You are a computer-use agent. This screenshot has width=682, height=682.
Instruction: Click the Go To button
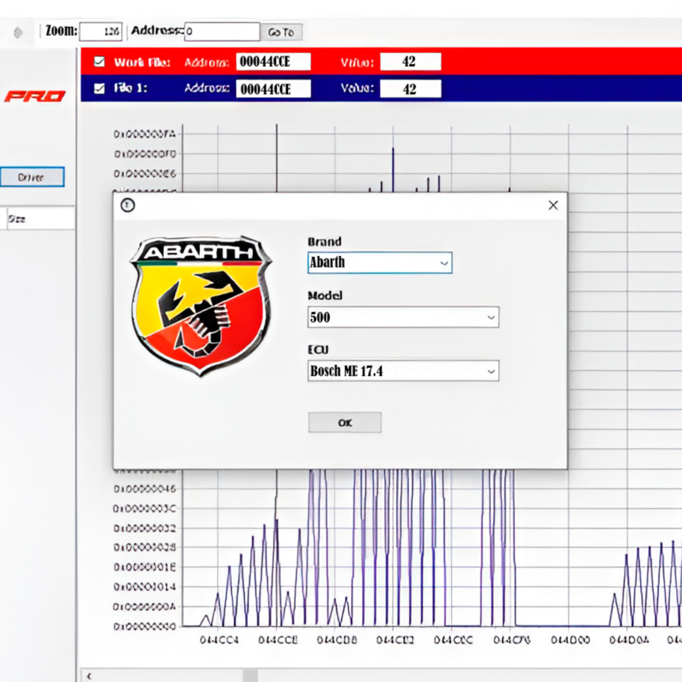282,31
